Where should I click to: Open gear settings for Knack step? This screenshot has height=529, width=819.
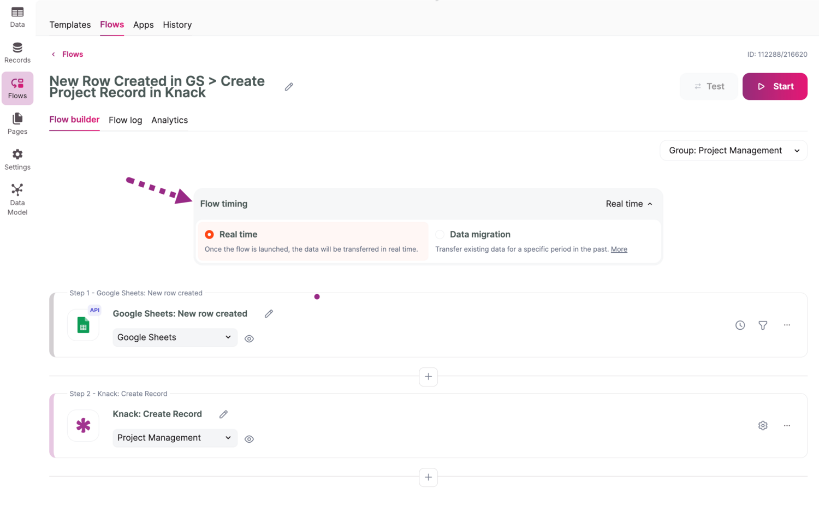763,426
